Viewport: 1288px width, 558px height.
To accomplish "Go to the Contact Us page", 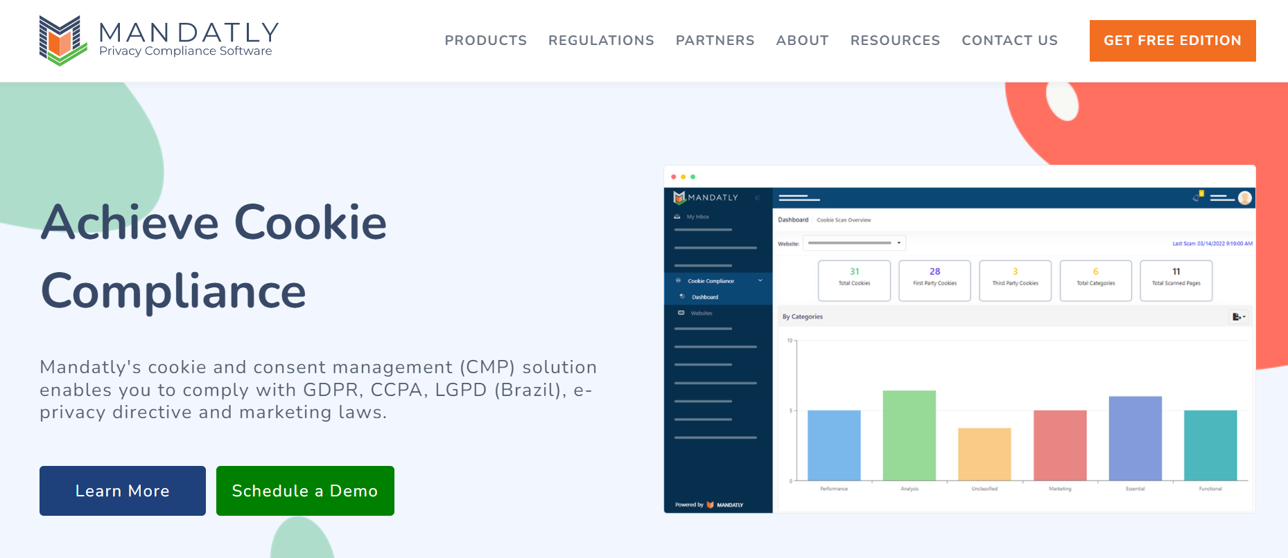I will (1009, 41).
